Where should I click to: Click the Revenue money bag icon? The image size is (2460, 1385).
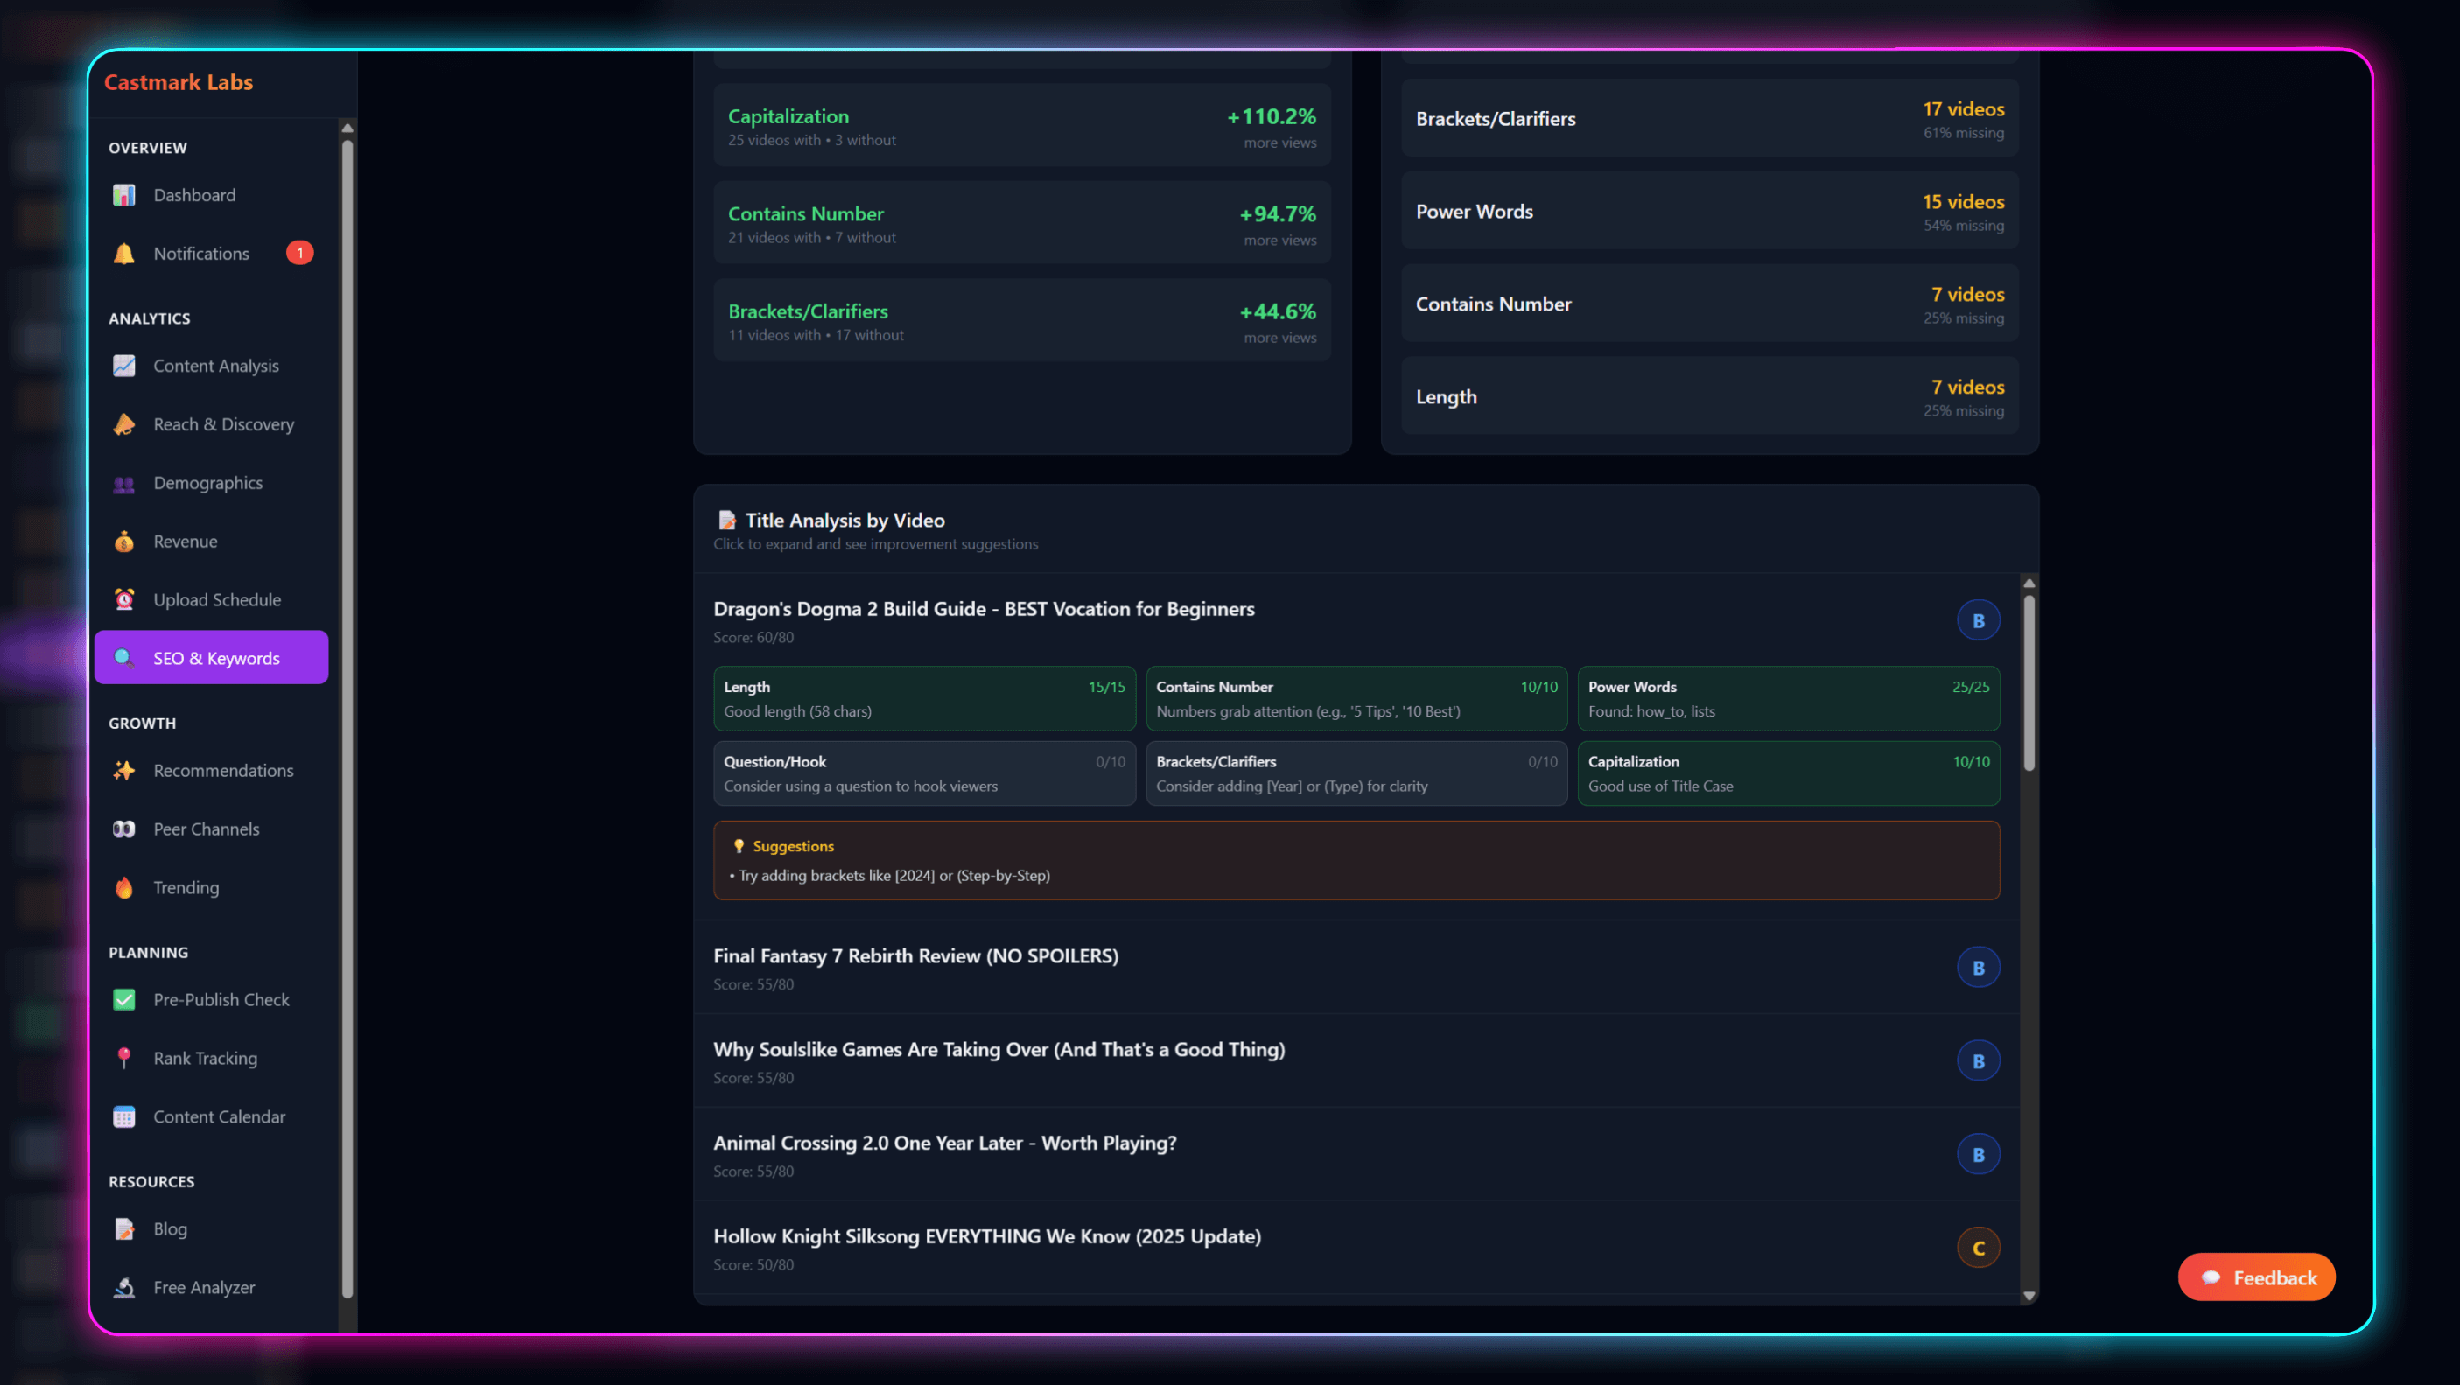tap(124, 542)
